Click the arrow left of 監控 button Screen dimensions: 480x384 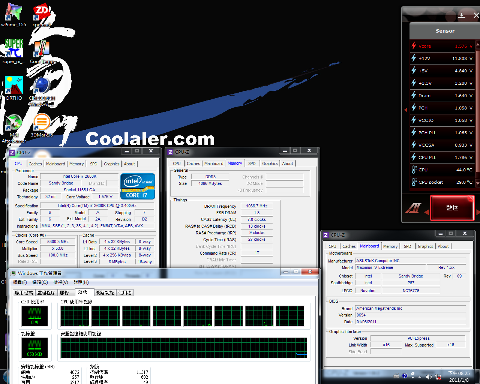click(426, 212)
